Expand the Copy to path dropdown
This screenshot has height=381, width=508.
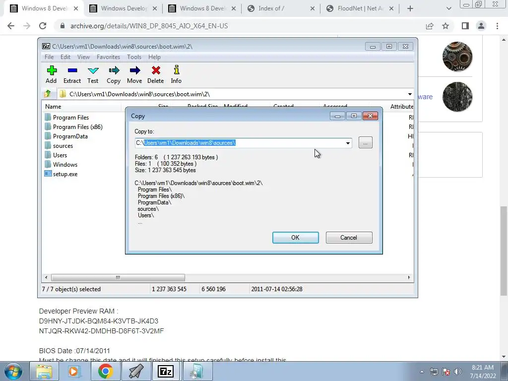click(x=348, y=143)
